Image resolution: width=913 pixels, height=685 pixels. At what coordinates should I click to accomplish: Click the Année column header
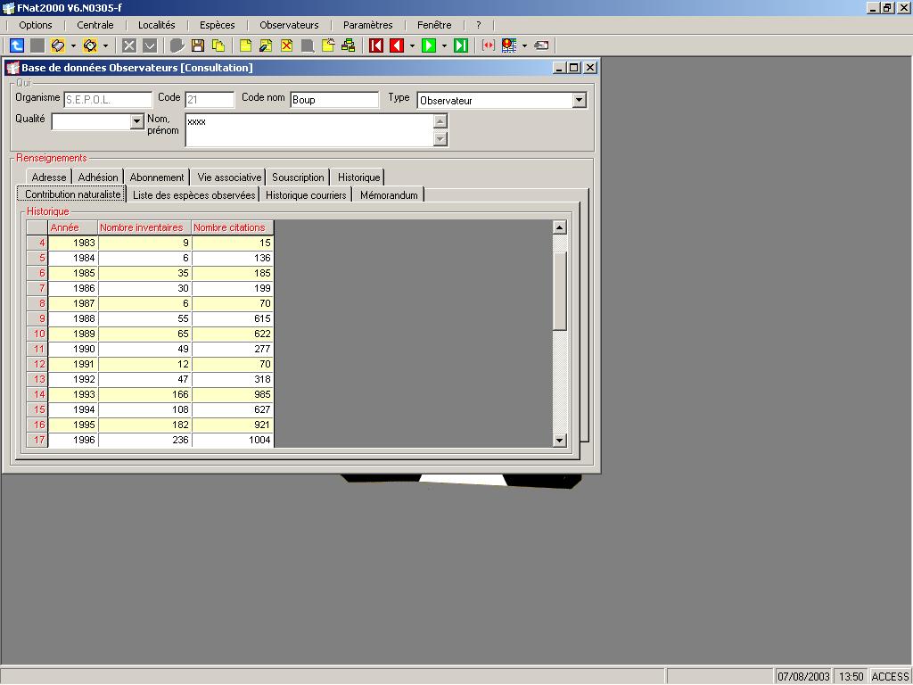[73, 227]
